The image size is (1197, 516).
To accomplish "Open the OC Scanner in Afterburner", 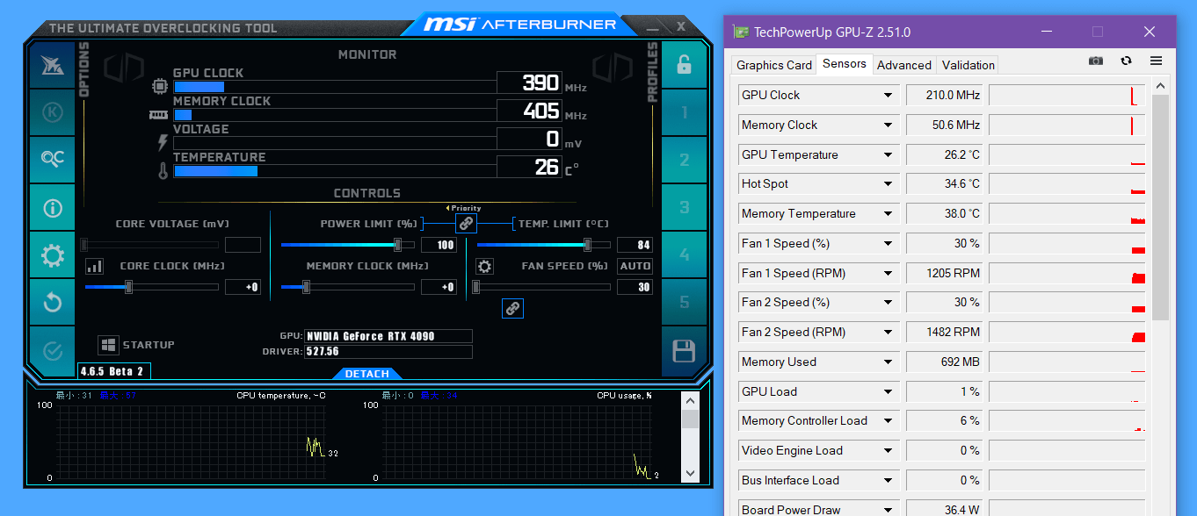I will [x=52, y=160].
